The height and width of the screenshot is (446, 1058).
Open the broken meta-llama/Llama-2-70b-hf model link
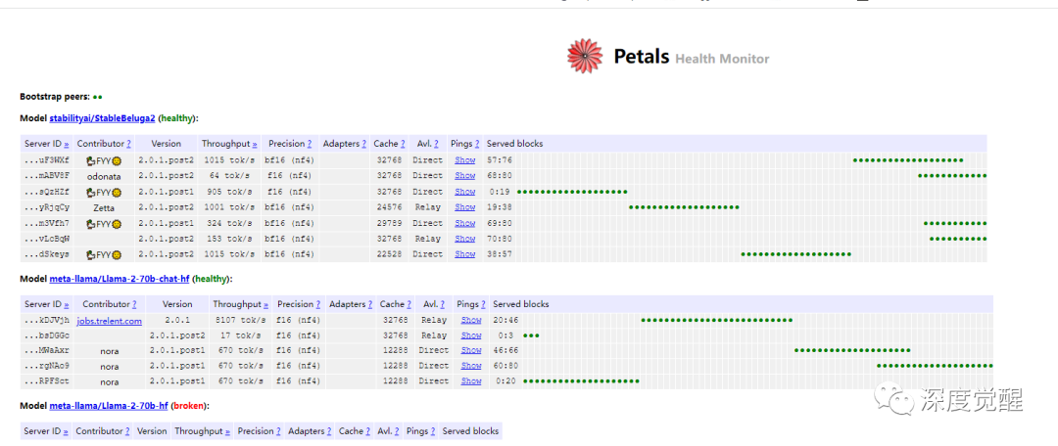[109, 406]
